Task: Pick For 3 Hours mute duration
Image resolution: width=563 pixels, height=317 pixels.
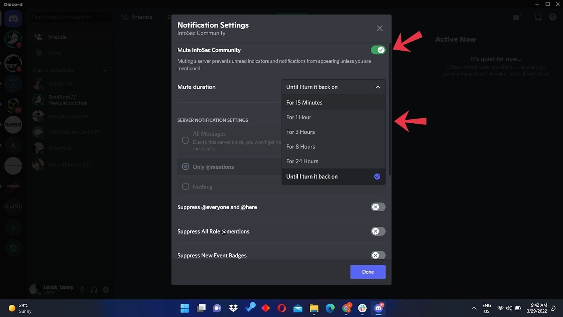Action: click(333, 132)
